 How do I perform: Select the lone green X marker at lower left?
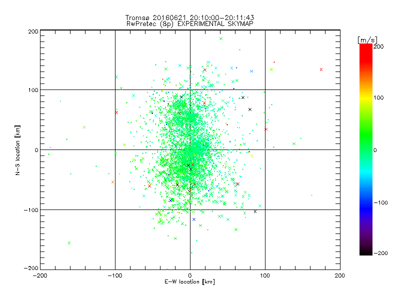pyautogui.click(x=69, y=243)
